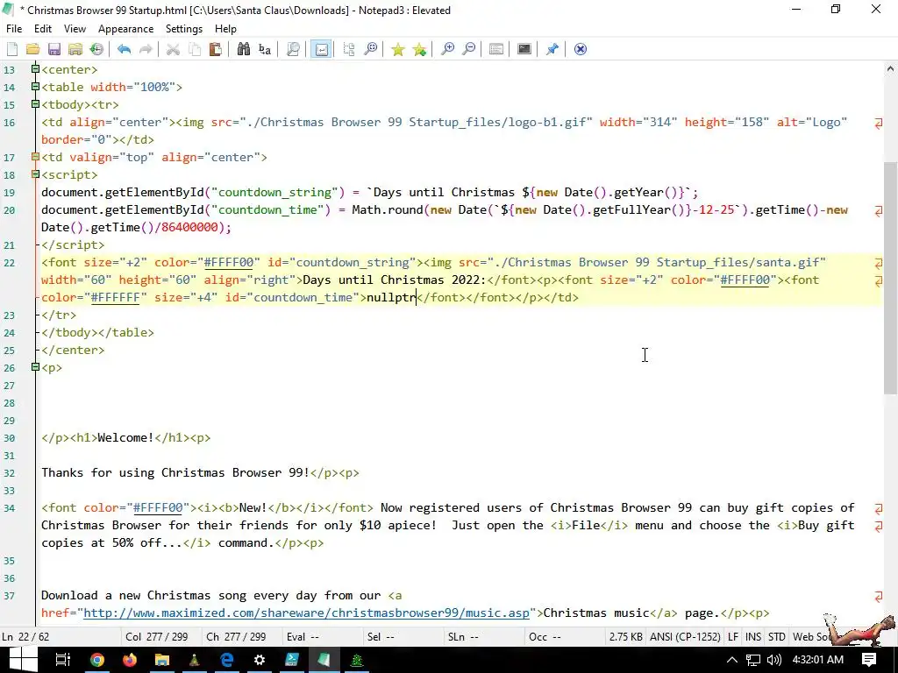Open the File menu
The height and width of the screenshot is (673, 898).
(x=14, y=29)
